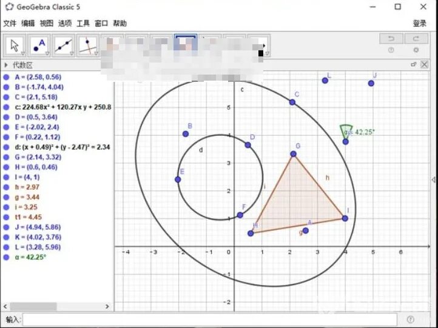The width and height of the screenshot is (438, 328).
Task: Open the 工具 menu
Action: coord(83,24)
